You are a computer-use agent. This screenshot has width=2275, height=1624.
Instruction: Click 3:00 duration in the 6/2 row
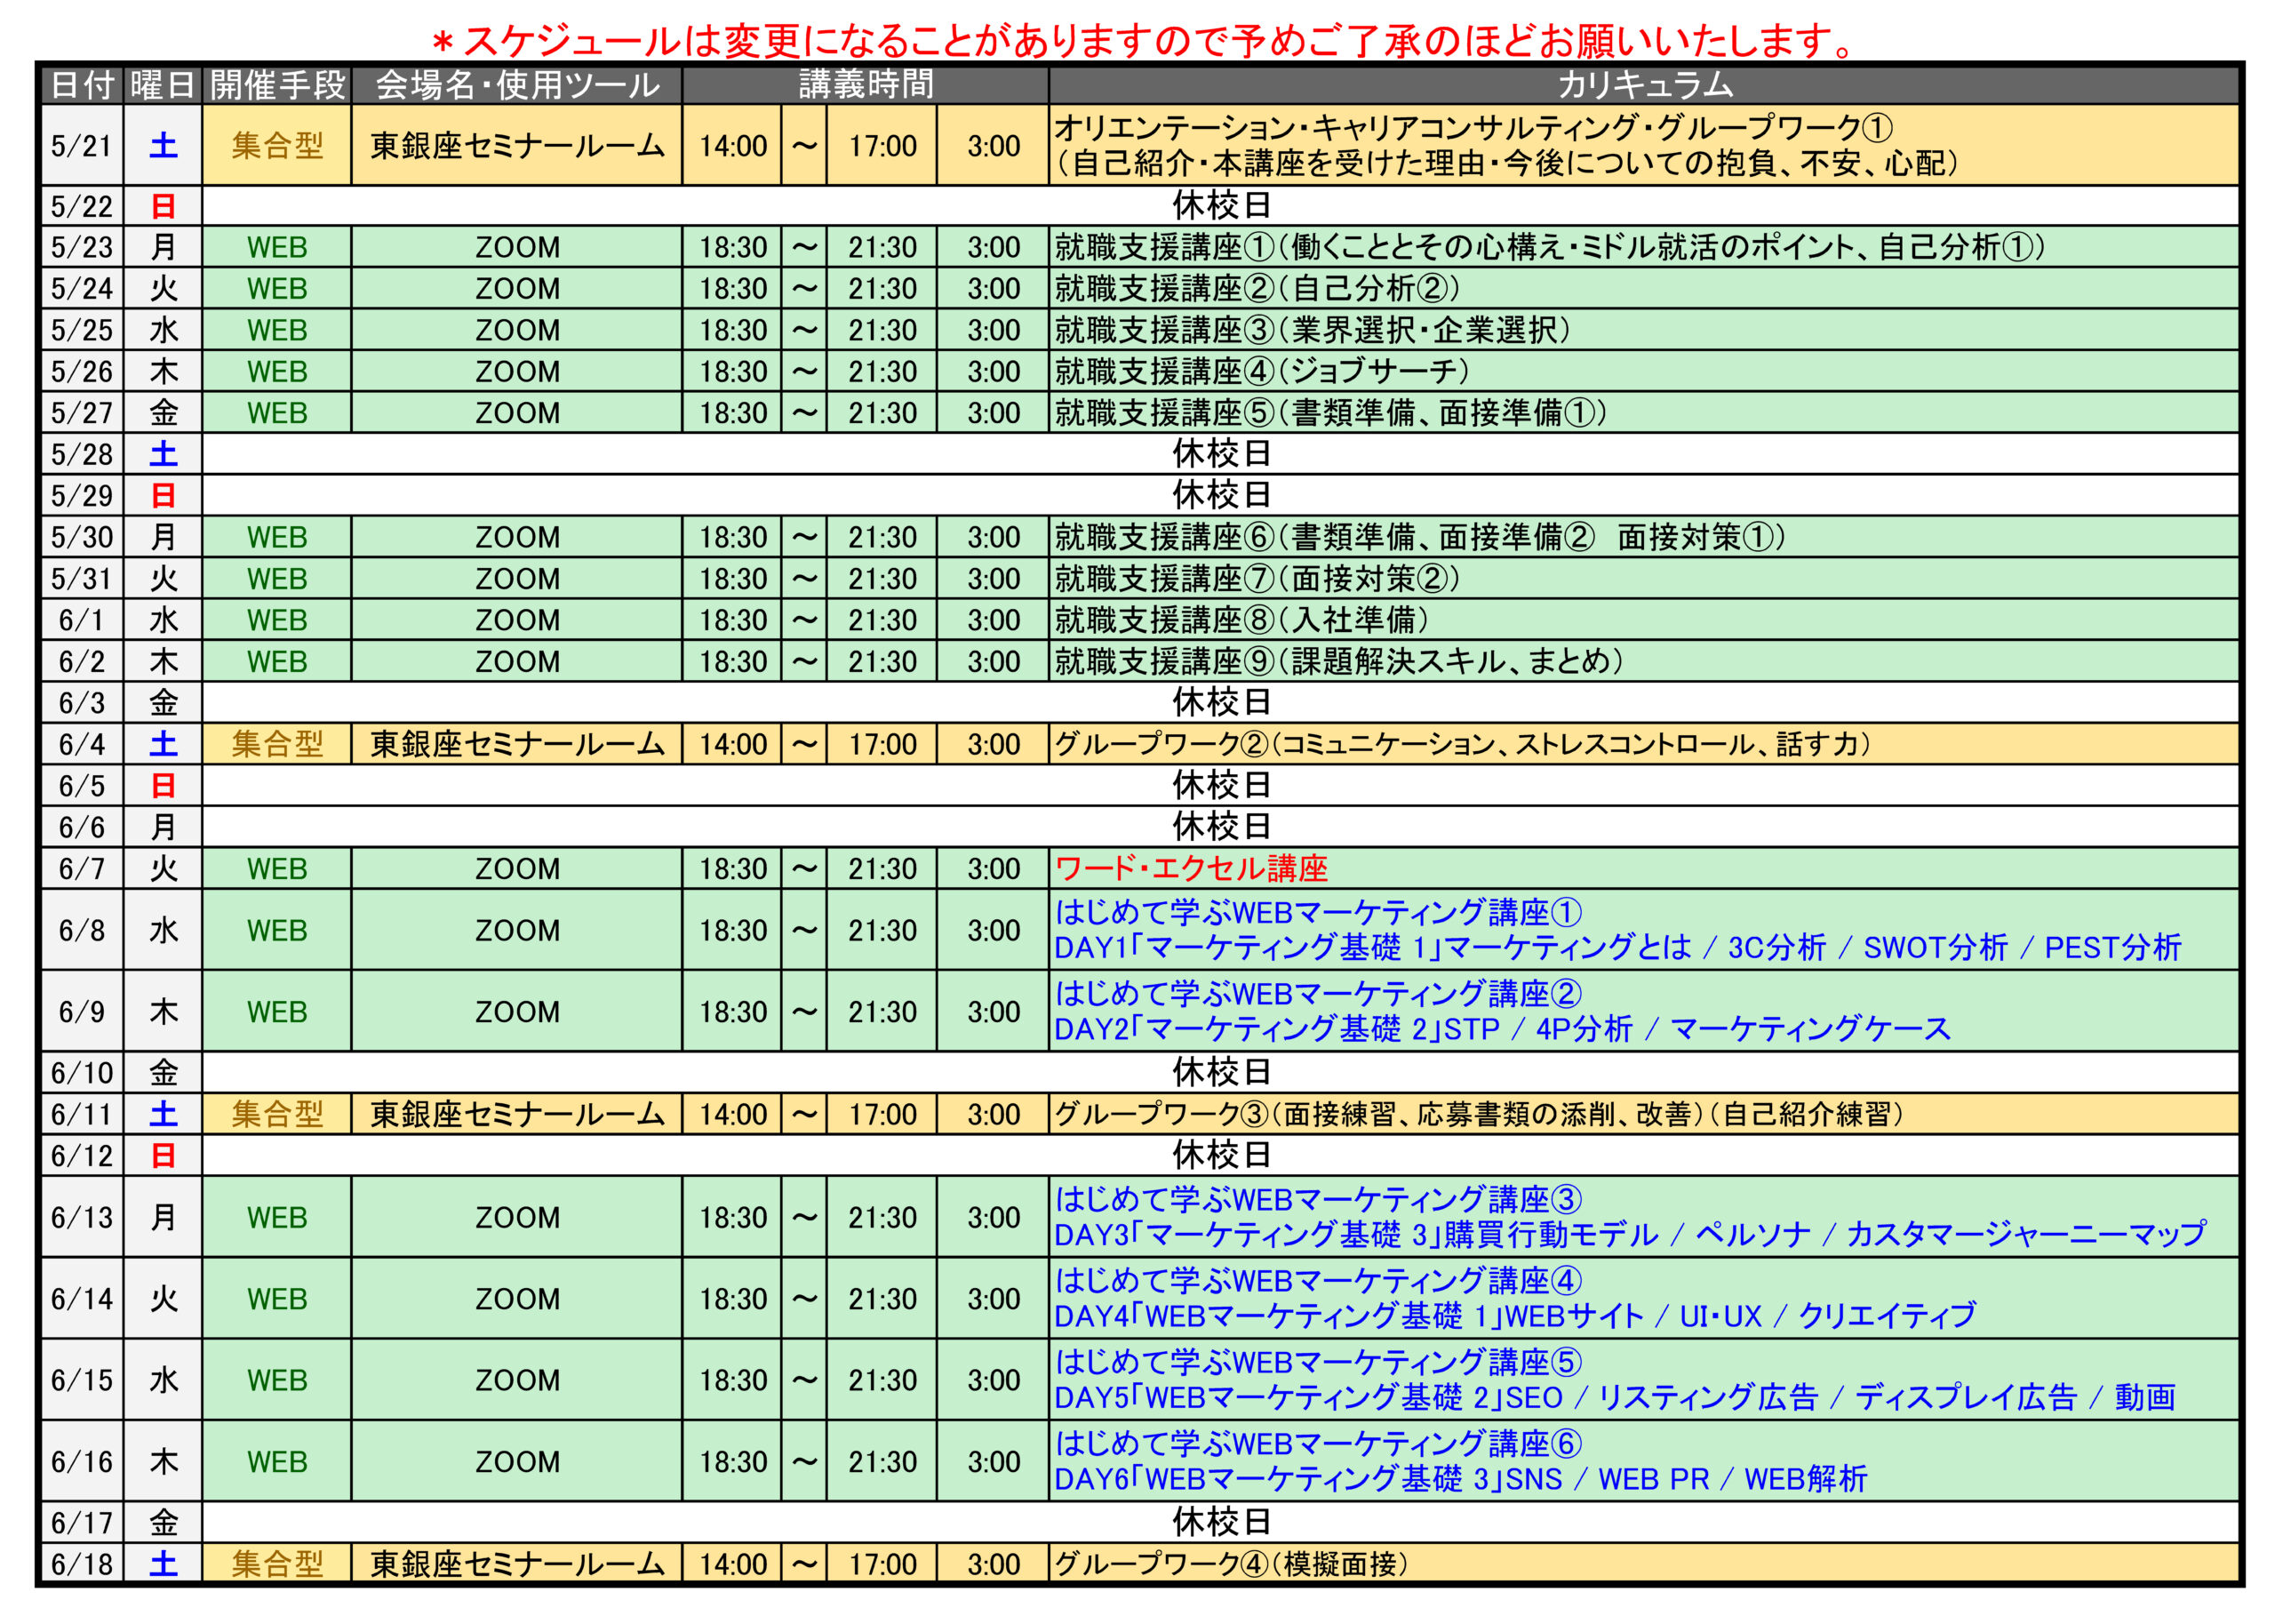coord(994,662)
